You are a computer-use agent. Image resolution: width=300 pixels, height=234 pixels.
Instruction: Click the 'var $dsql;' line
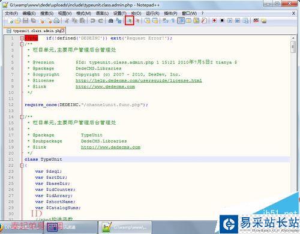[49, 172]
